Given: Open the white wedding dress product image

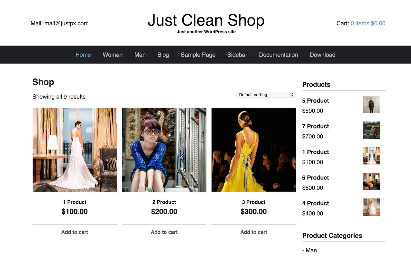Looking at the screenshot, I should [x=74, y=150].
